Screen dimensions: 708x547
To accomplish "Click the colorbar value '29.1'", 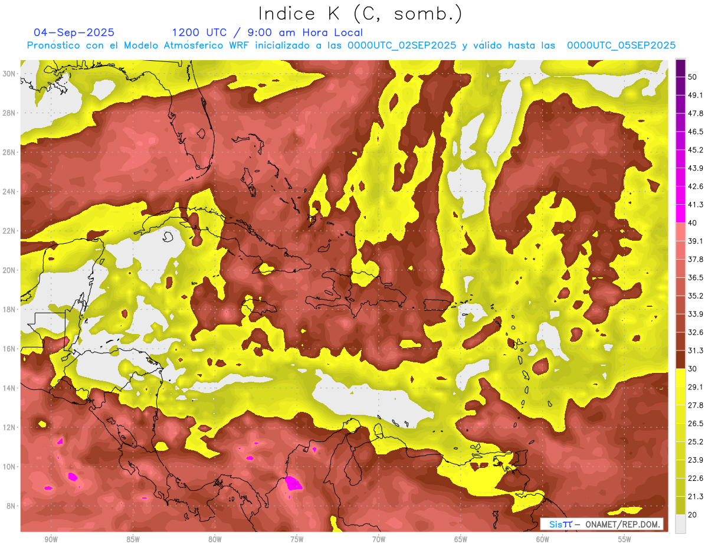I will pyautogui.click(x=695, y=387).
